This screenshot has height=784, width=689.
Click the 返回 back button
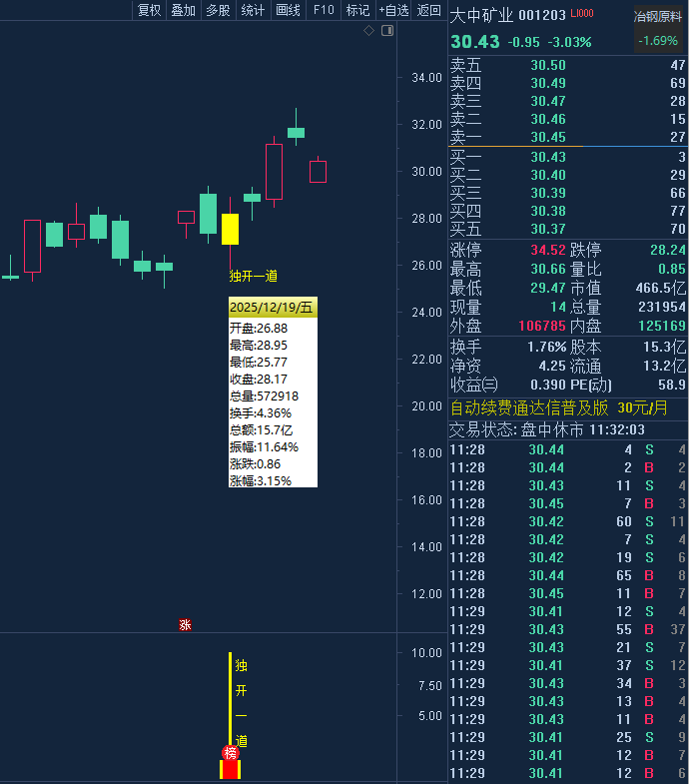tap(429, 10)
